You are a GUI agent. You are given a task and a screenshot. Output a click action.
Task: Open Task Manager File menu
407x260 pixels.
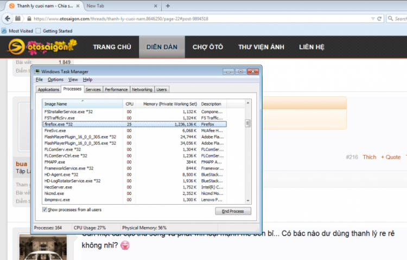tap(39, 80)
